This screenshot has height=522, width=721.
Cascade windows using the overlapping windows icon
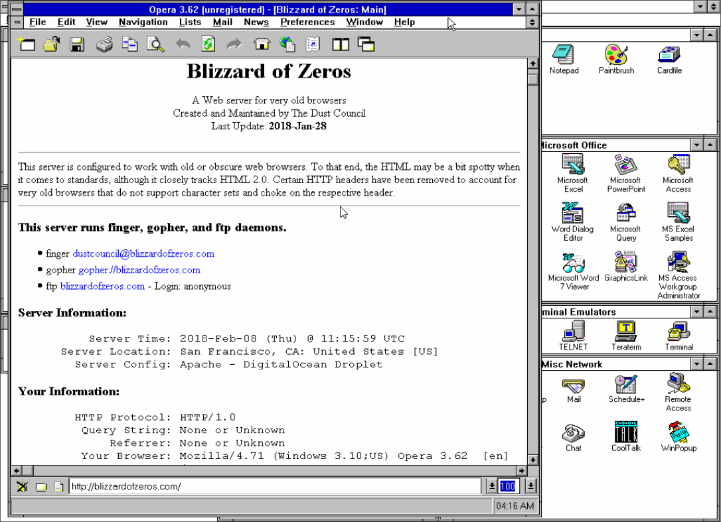click(366, 44)
